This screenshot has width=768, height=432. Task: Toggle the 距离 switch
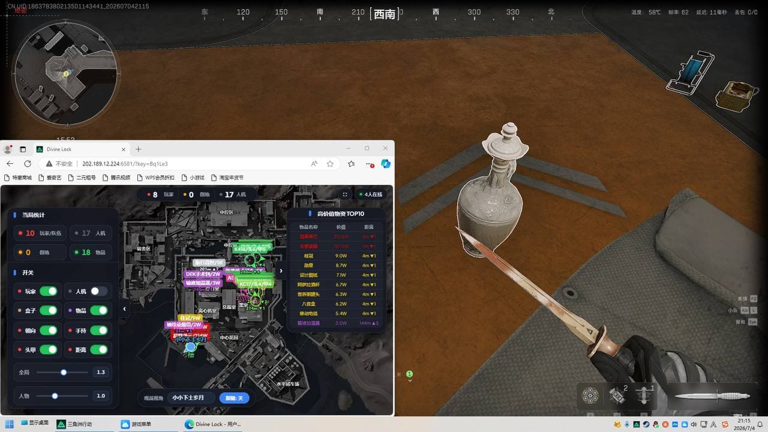(98, 349)
